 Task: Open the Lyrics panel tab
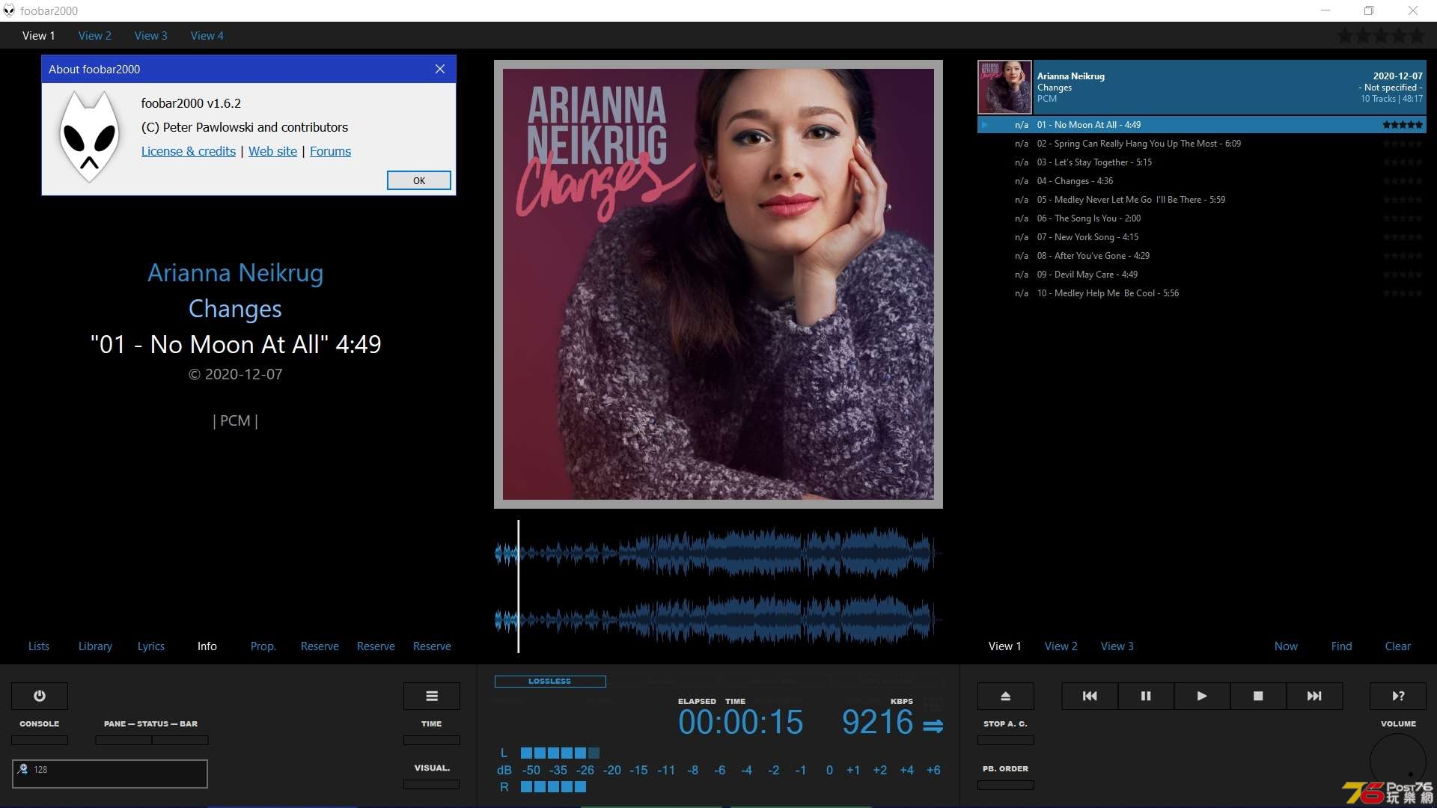151,646
